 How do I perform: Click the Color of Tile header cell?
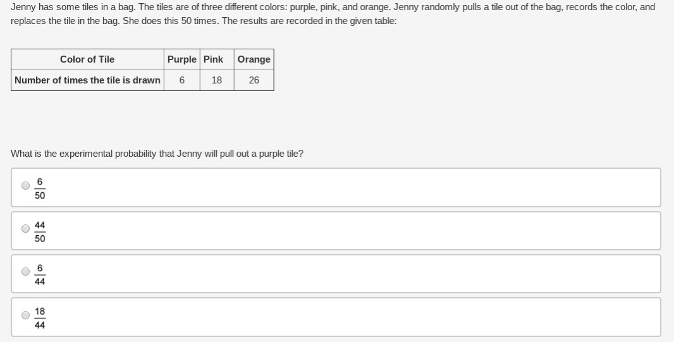(87, 59)
